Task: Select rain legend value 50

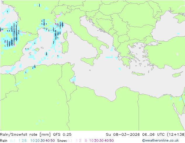Action: [53, 141]
